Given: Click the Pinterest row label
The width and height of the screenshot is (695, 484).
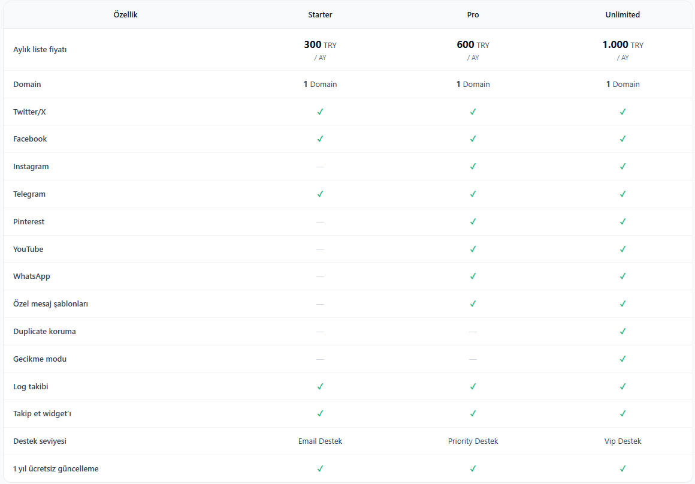Looking at the screenshot, I should 29,222.
